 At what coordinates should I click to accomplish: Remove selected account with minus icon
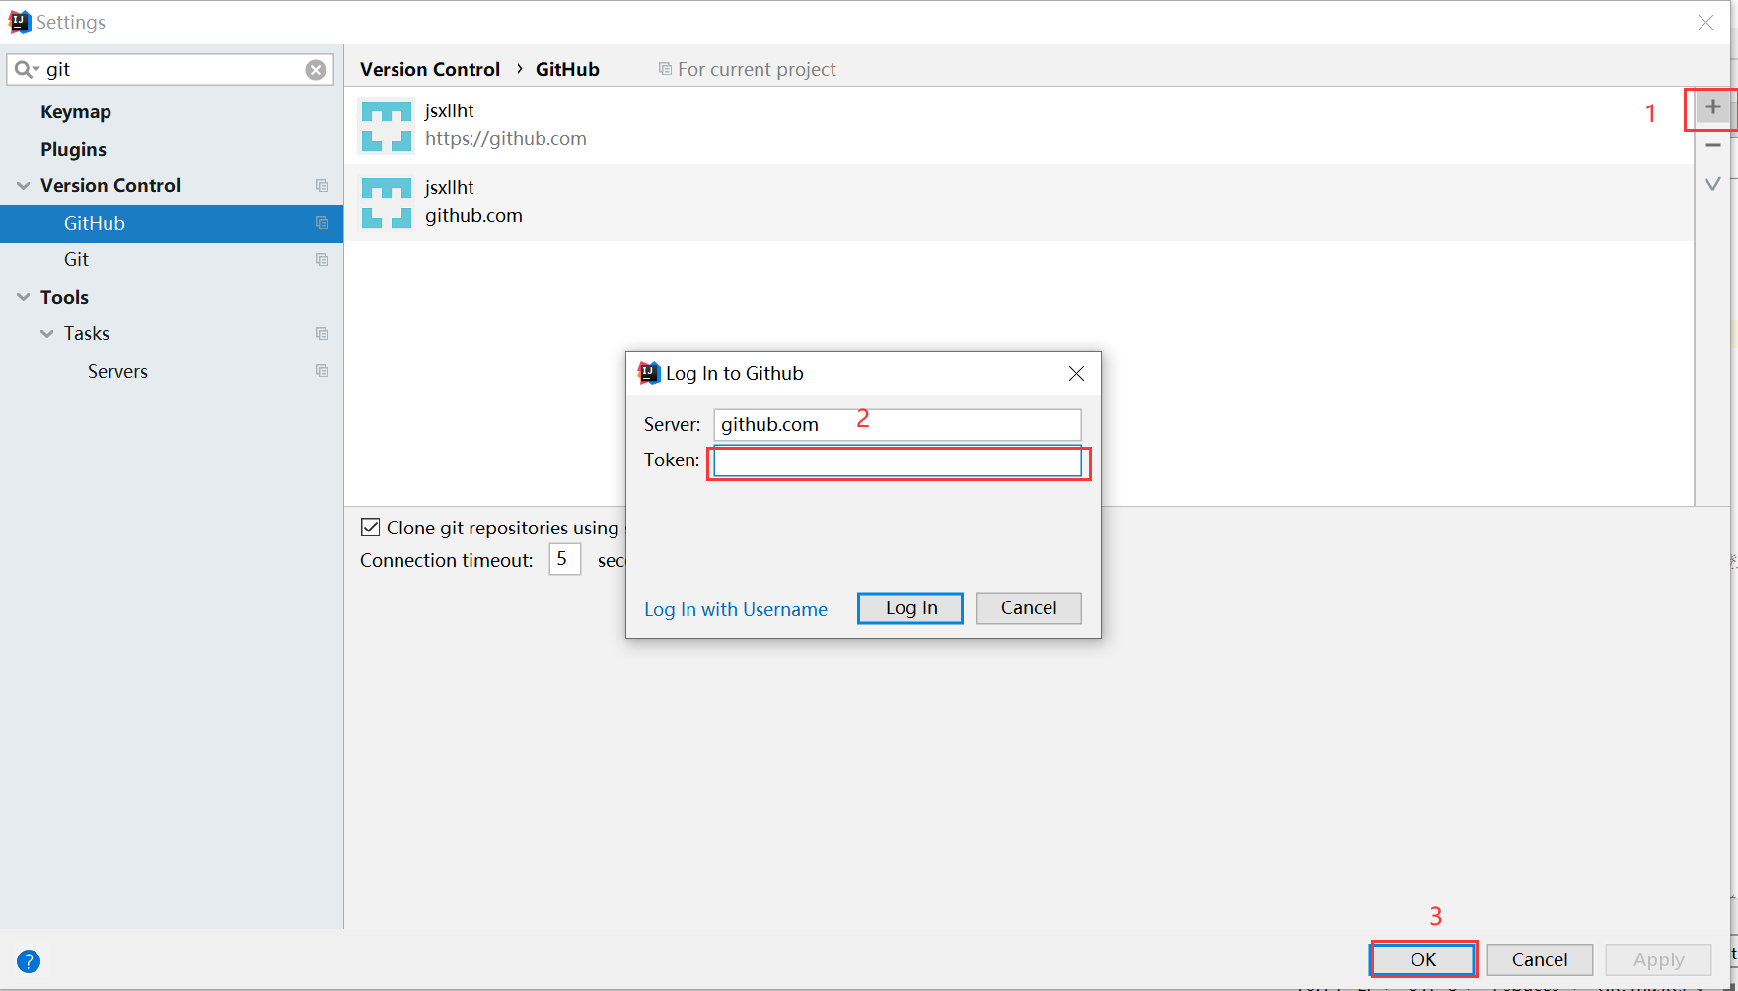(x=1713, y=145)
